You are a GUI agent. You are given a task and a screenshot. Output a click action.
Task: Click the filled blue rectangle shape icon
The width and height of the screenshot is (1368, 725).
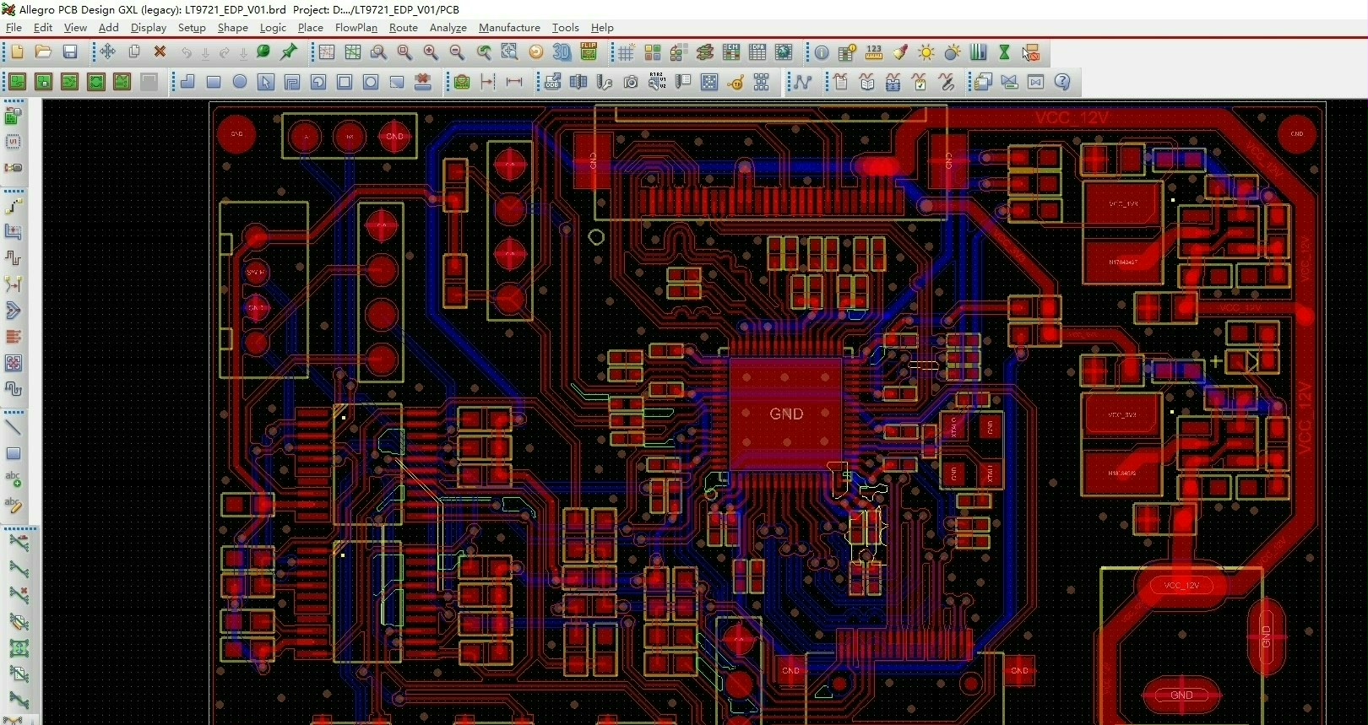tap(214, 82)
